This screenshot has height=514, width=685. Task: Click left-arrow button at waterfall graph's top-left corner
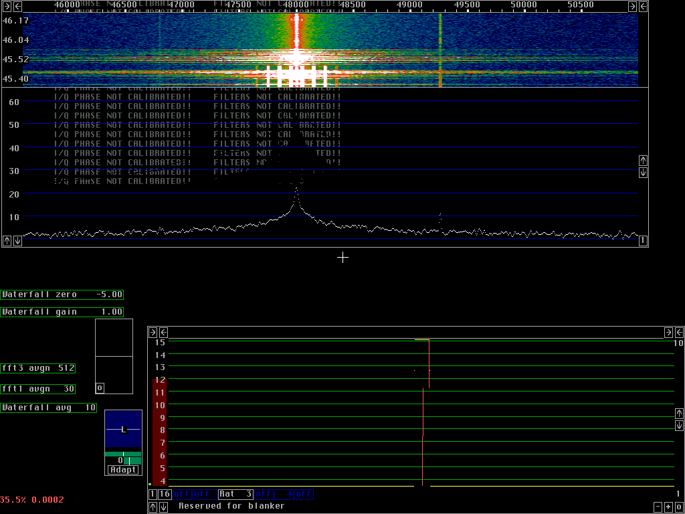click(x=17, y=7)
